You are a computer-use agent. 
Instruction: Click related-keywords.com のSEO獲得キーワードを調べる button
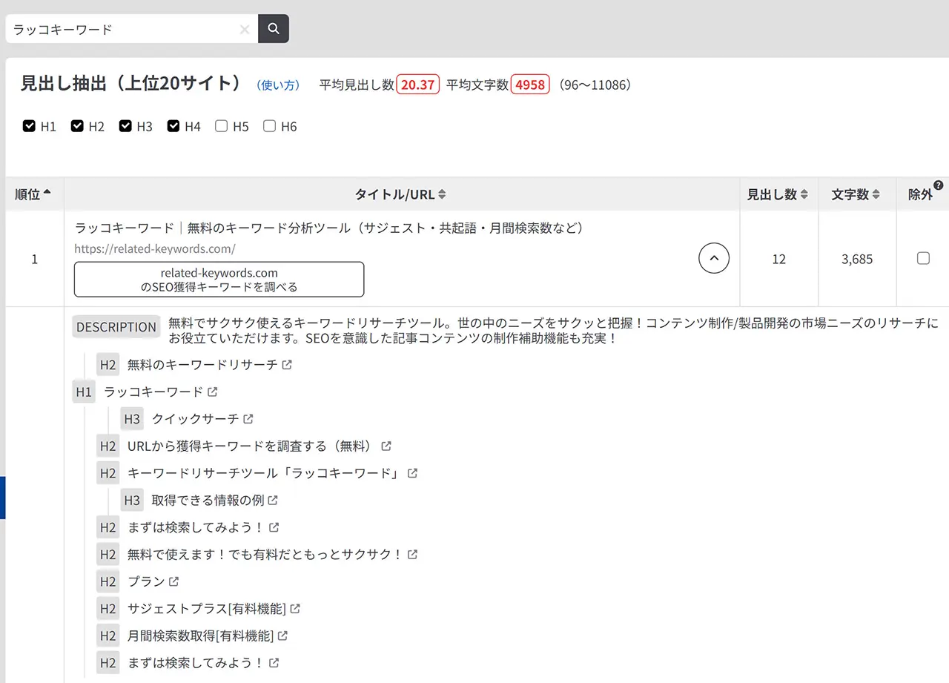click(219, 280)
